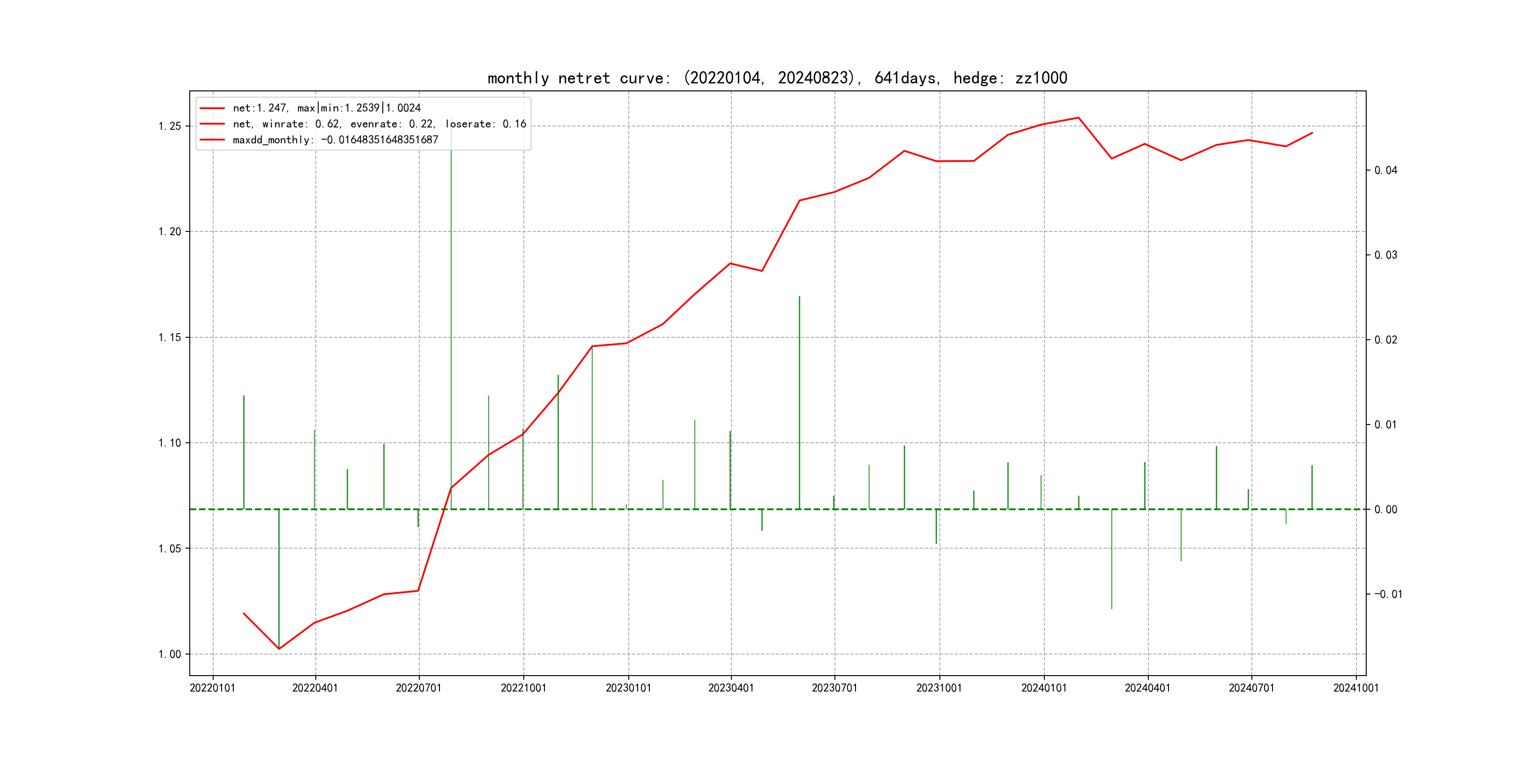Screen dimensions: 1518x759
Task: Click legend entry 'net:1.247, max|min'
Action: click(327, 108)
